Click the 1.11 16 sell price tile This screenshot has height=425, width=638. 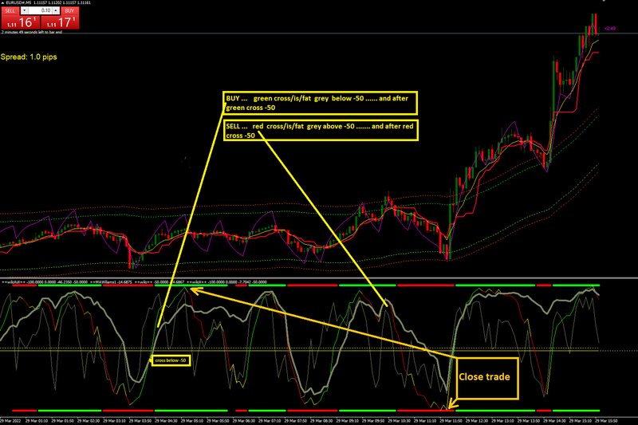coord(21,22)
